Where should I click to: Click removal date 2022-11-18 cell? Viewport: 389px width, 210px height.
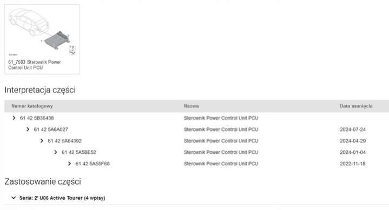[353, 164]
